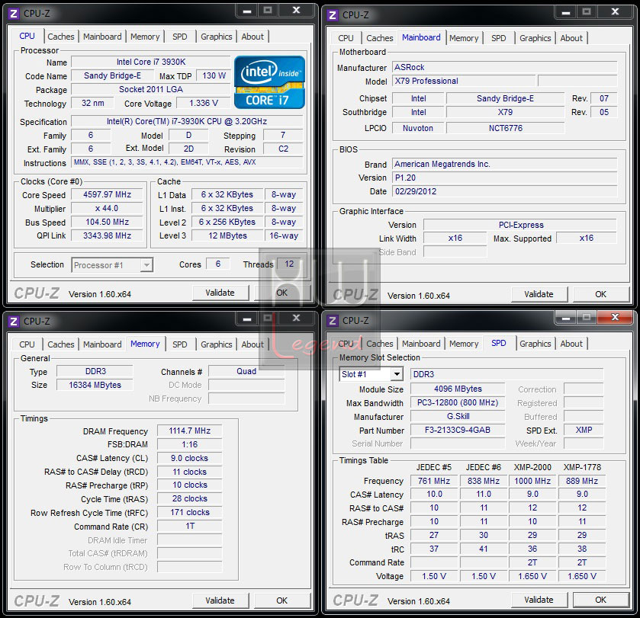
Task: Select Caches tab in the Mainboard window
Action: click(x=380, y=38)
